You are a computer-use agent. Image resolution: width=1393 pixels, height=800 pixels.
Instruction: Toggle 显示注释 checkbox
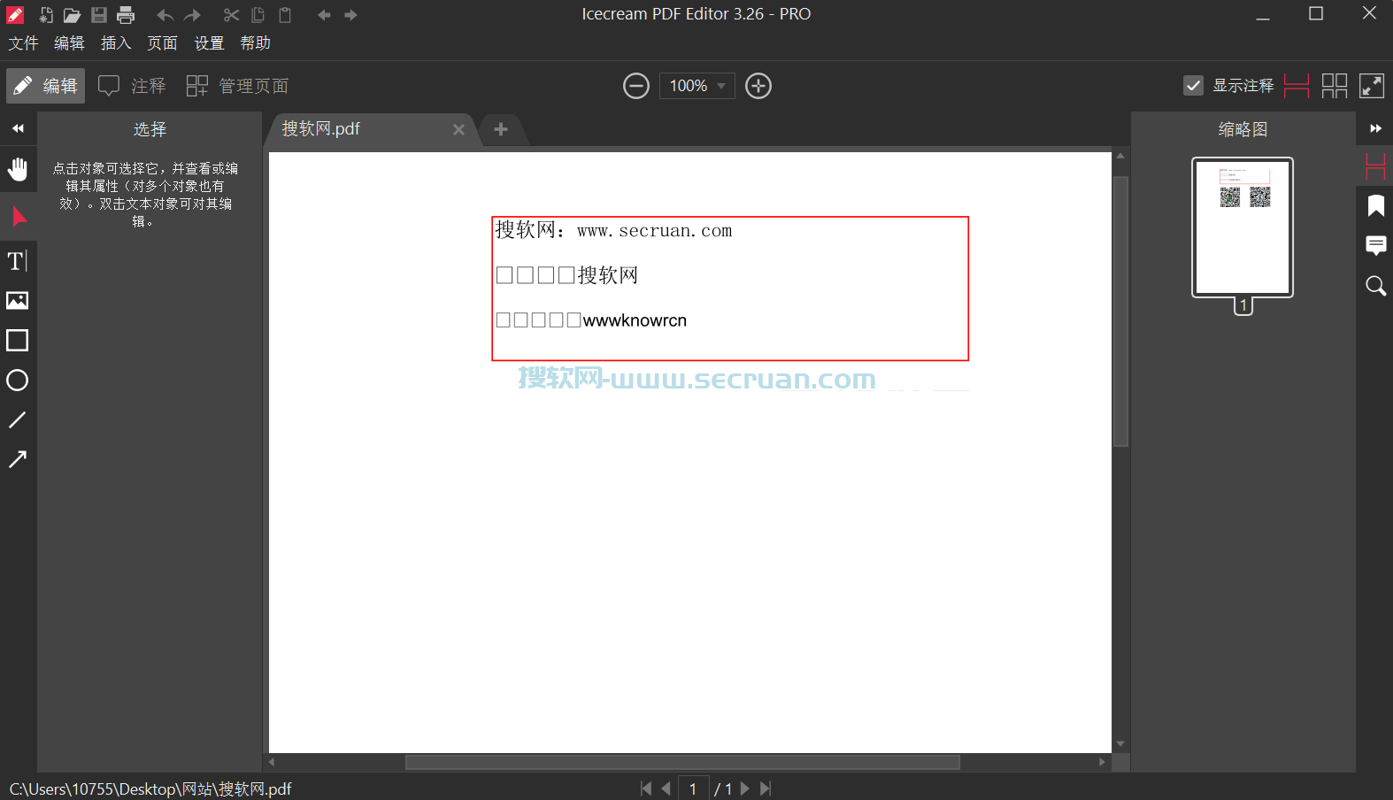tap(1193, 86)
